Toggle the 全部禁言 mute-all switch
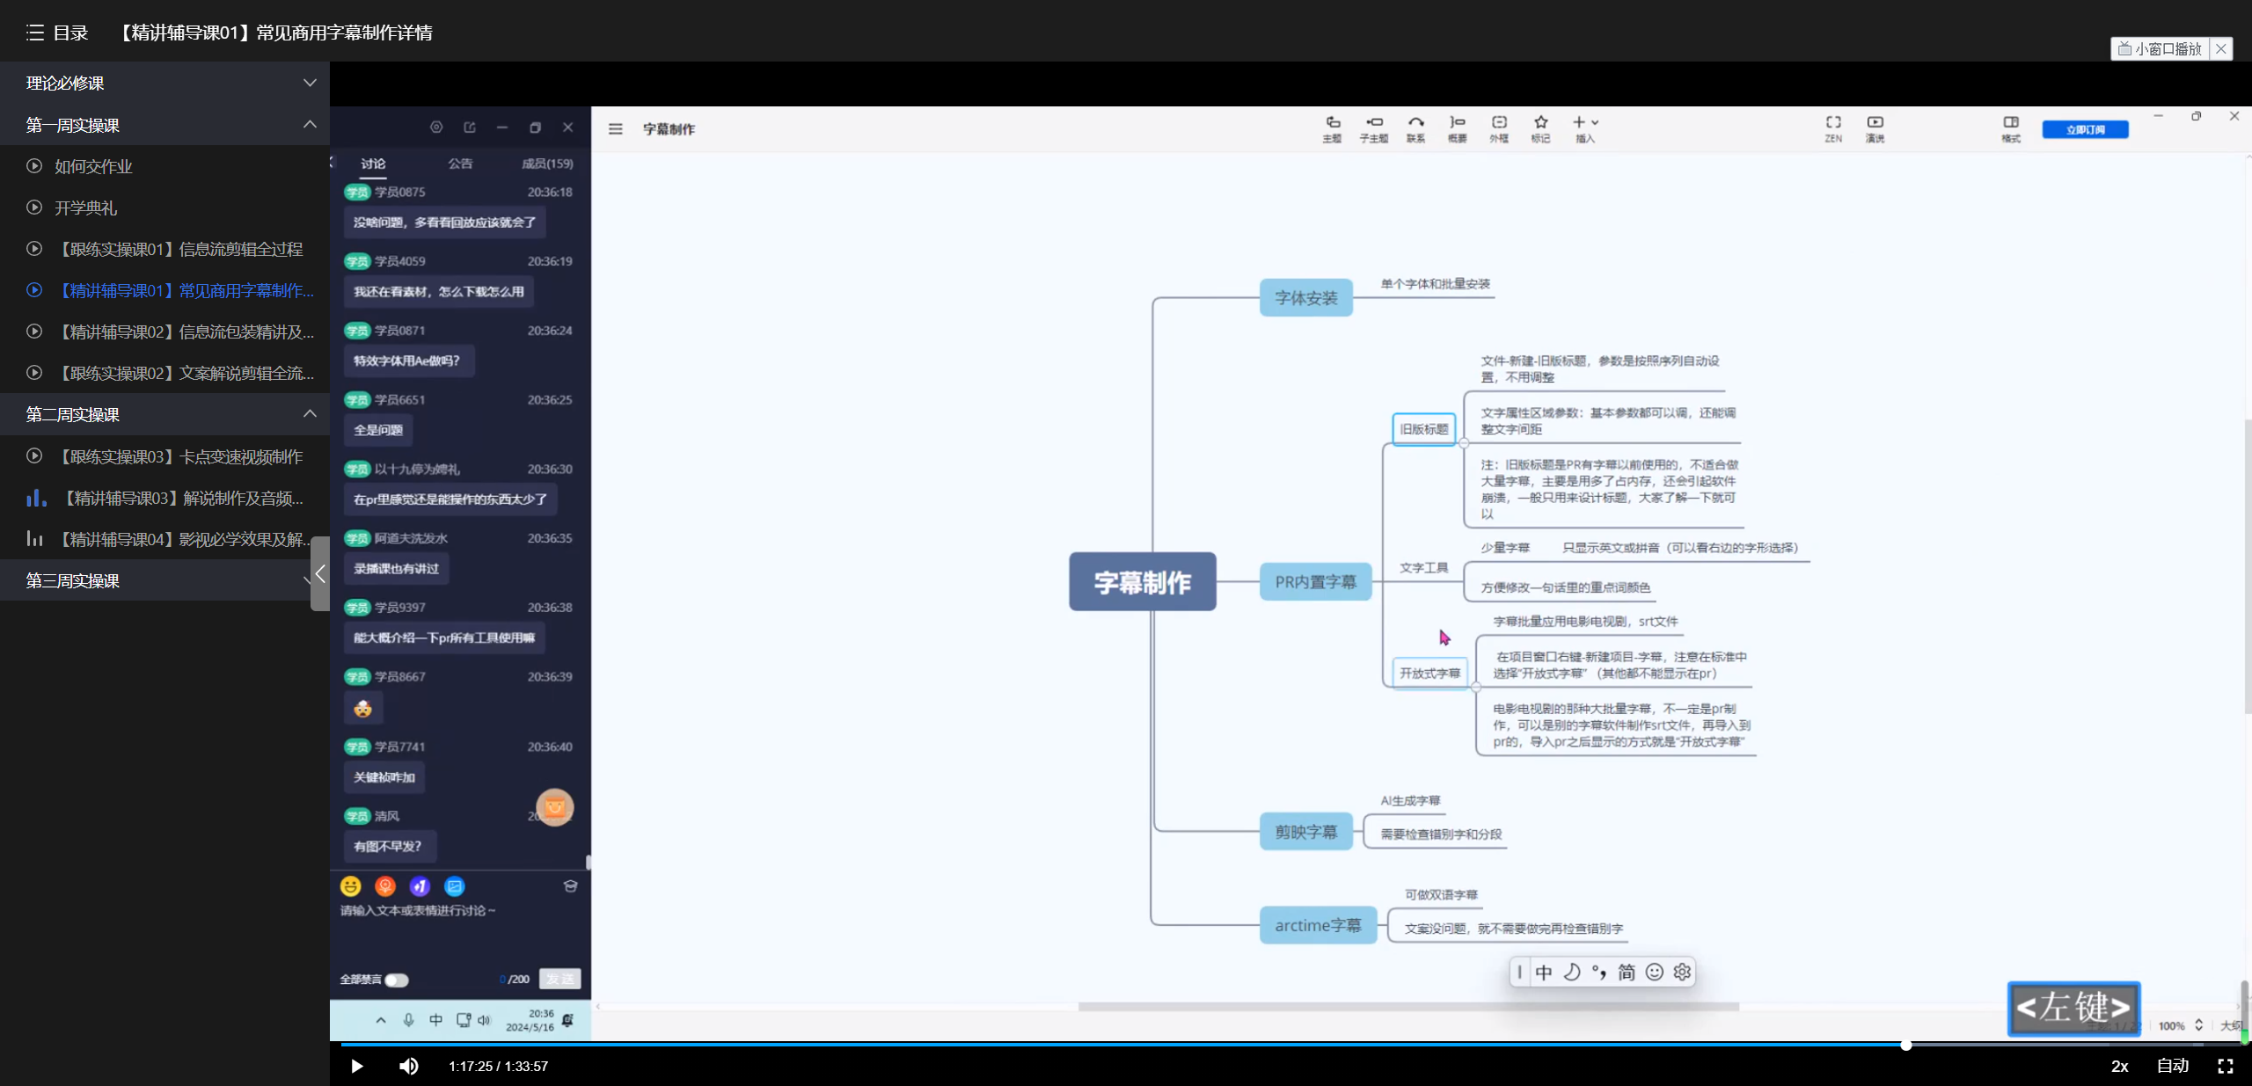 (397, 980)
